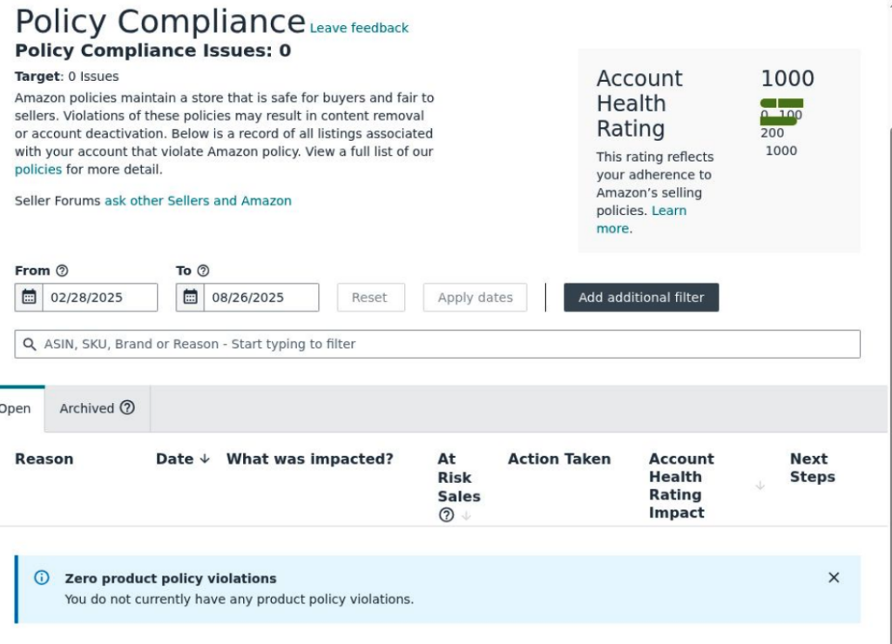Open the Leave feedback link
This screenshot has width=892, height=644.
pos(359,28)
